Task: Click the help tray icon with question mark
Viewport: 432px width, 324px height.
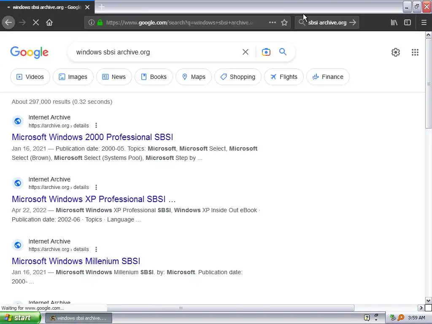Action: (x=367, y=318)
